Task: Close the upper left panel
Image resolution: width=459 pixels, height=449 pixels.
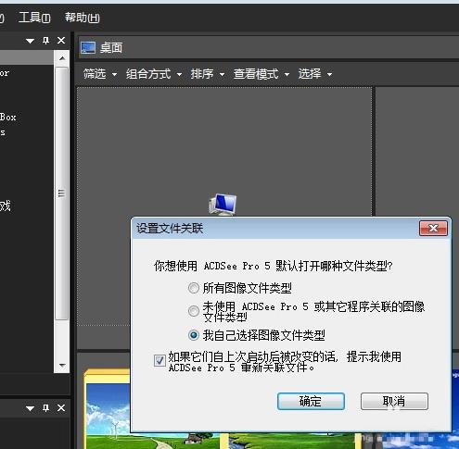Action: [61, 41]
